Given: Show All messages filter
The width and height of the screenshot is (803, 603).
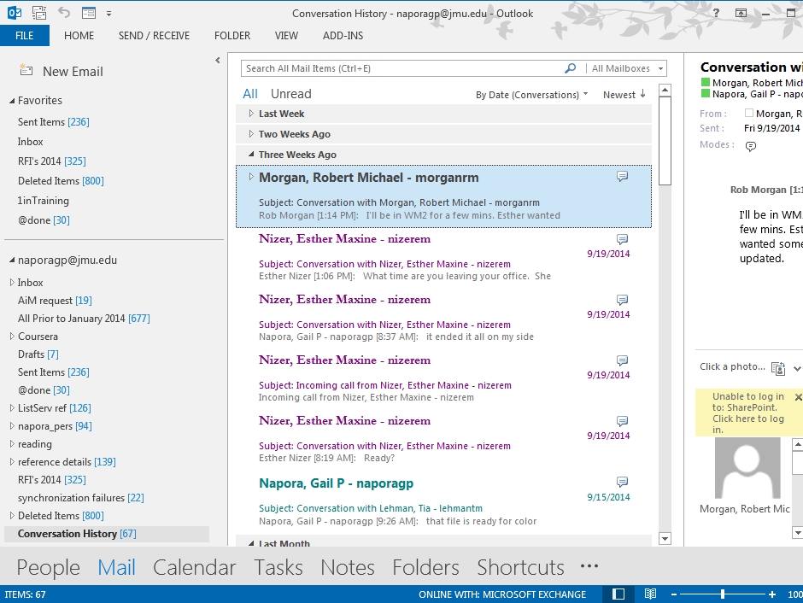Looking at the screenshot, I should coord(250,94).
